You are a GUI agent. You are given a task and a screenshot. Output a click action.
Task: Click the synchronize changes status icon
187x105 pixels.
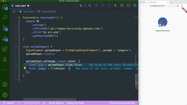pyautogui.click(x=19, y=103)
